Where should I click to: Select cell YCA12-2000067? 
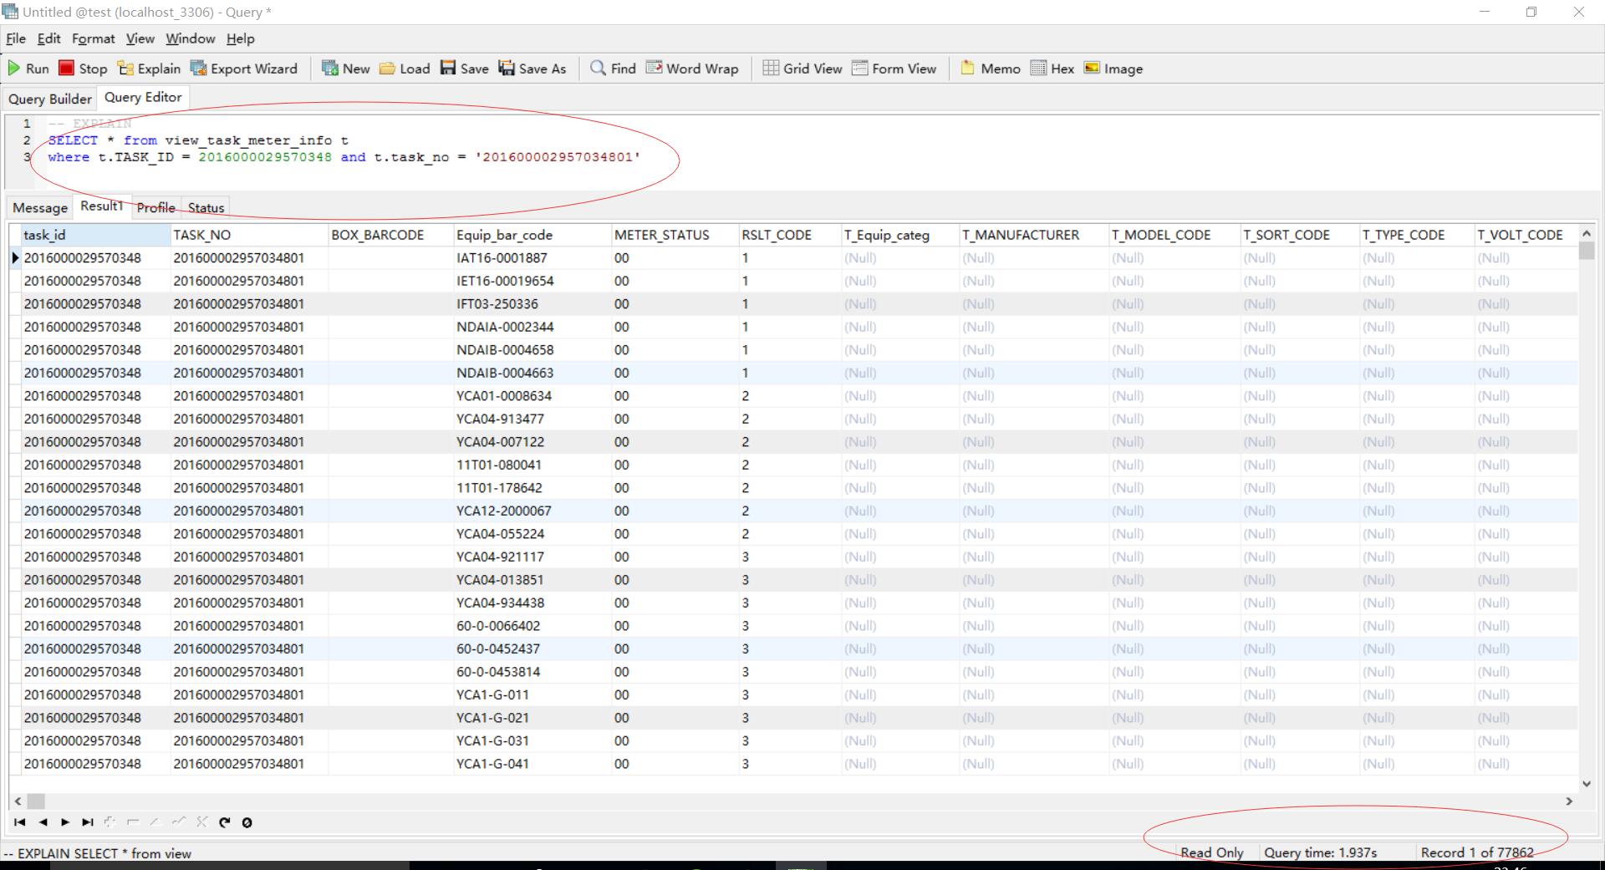point(532,511)
